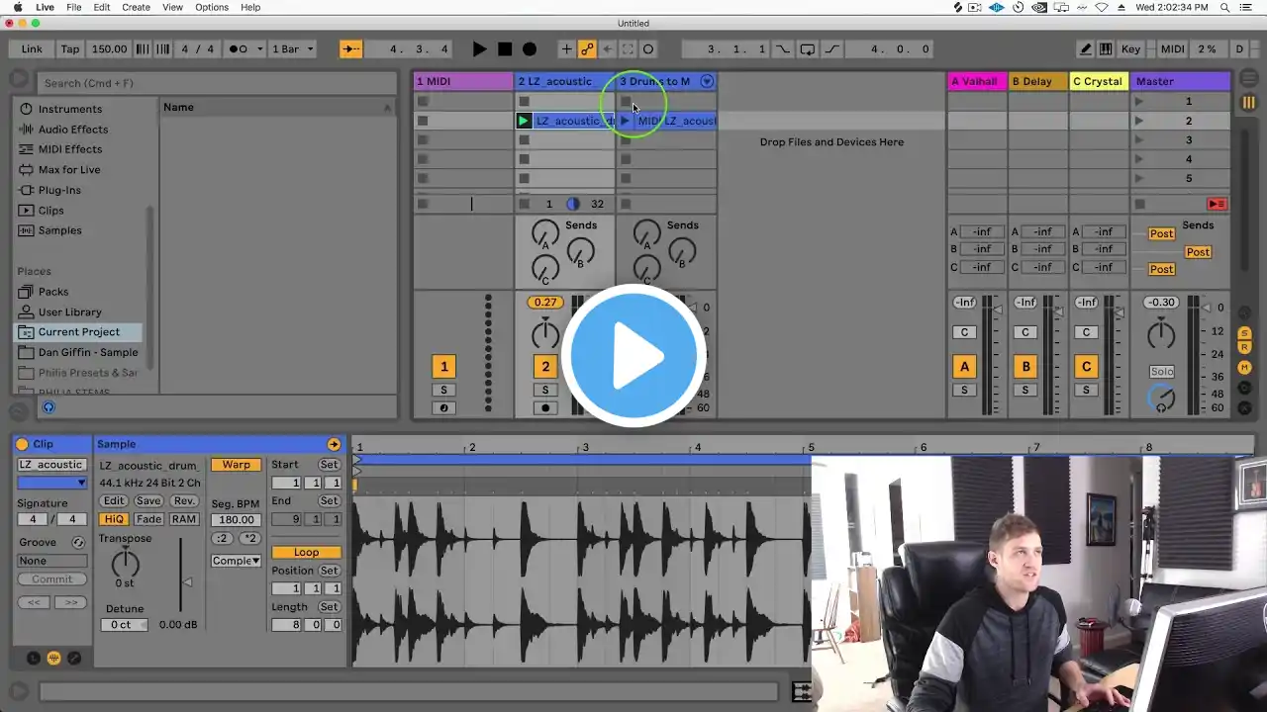Toggle track 2 activator button
1267x712 pixels.
545,367
